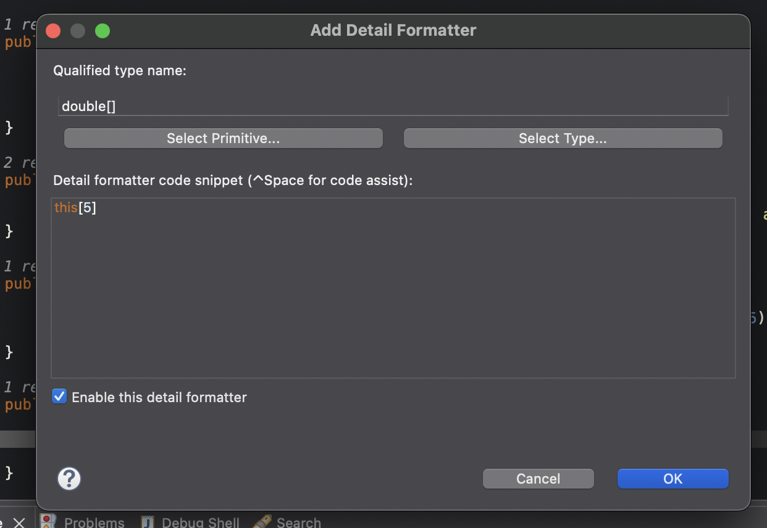Open the Select Primitive dialog
767x528 pixels.
coord(223,138)
